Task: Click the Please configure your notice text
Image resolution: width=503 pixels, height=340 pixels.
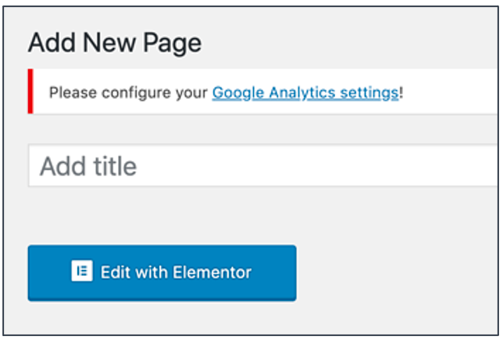Action: point(128,93)
